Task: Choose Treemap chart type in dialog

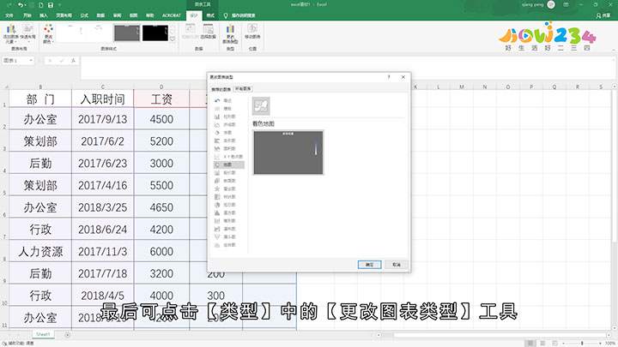Action: pyautogui.click(x=228, y=197)
